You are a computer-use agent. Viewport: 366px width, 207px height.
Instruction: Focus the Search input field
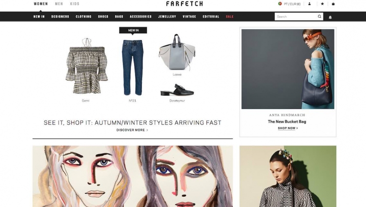tap(296, 17)
